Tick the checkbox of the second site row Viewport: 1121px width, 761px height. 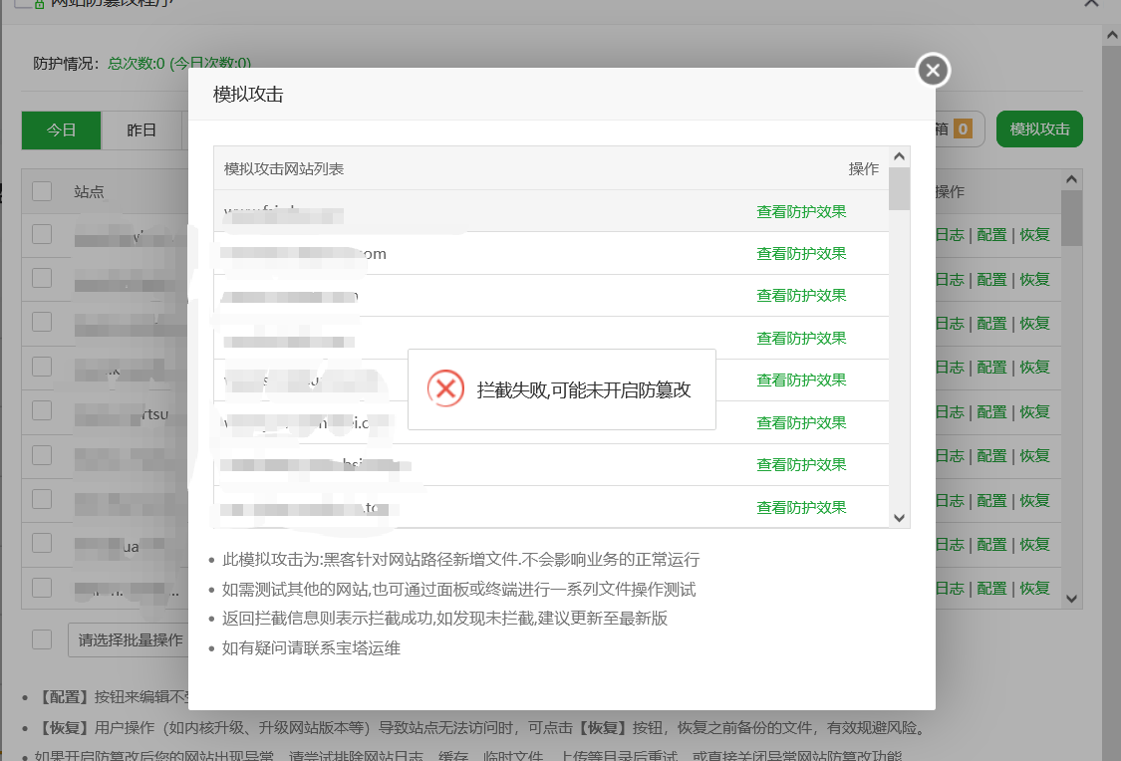pyautogui.click(x=42, y=278)
